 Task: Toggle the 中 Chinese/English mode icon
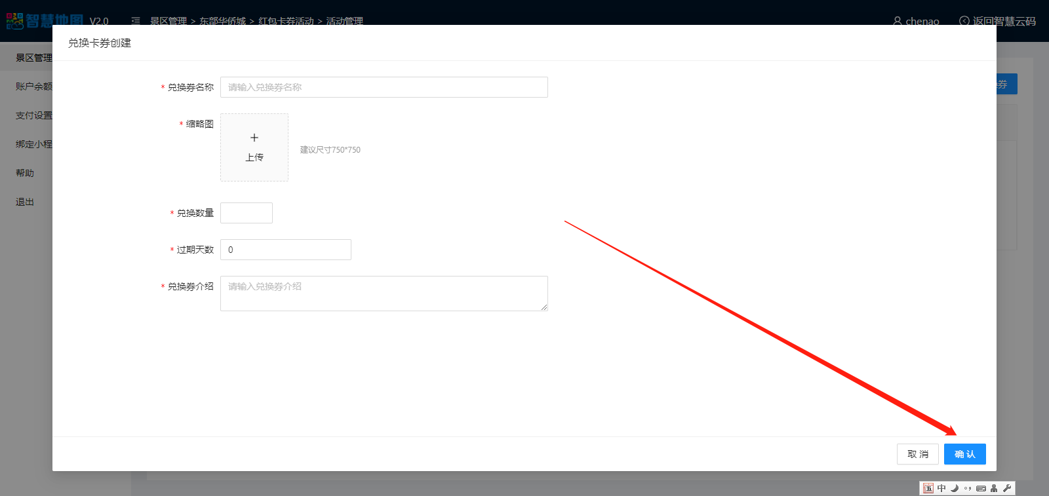[x=941, y=488]
